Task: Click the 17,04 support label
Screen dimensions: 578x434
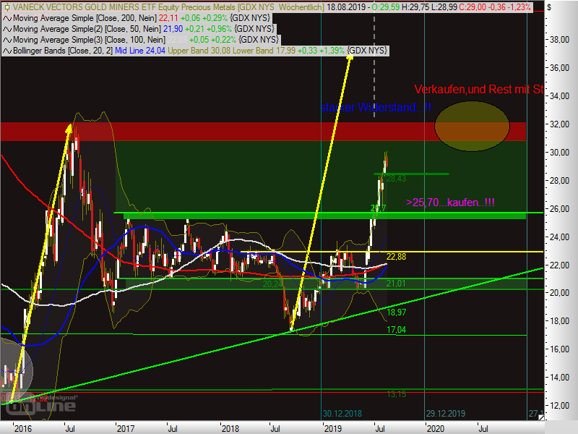Action: pyautogui.click(x=396, y=330)
